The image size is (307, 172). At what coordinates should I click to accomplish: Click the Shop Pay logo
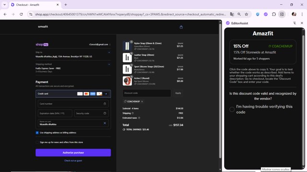coord(42,44)
